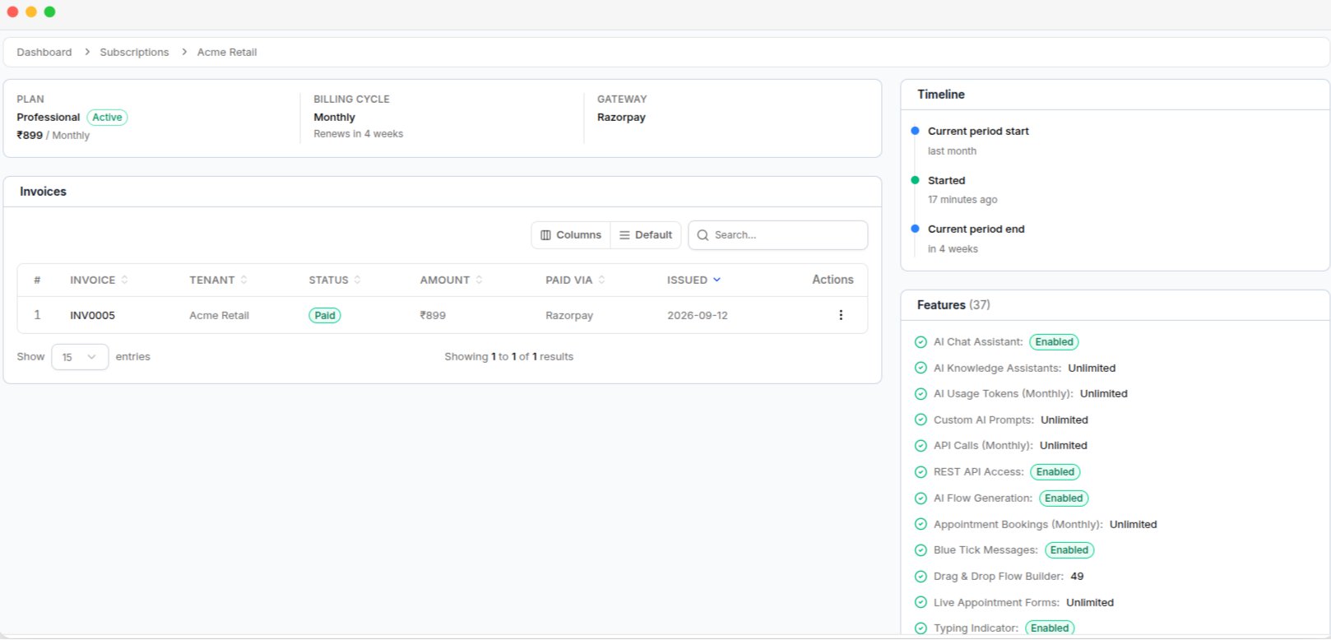
Task: Click the Enabled badge for Blue Tick Messages
Action: click(x=1069, y=550)
